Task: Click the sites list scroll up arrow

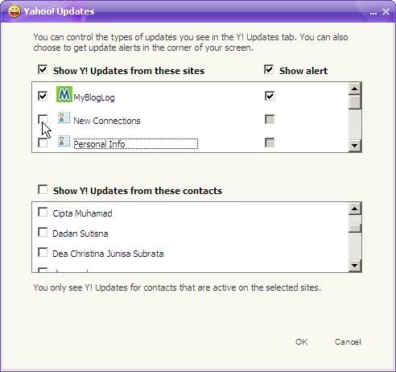Action: coord(355,89)
